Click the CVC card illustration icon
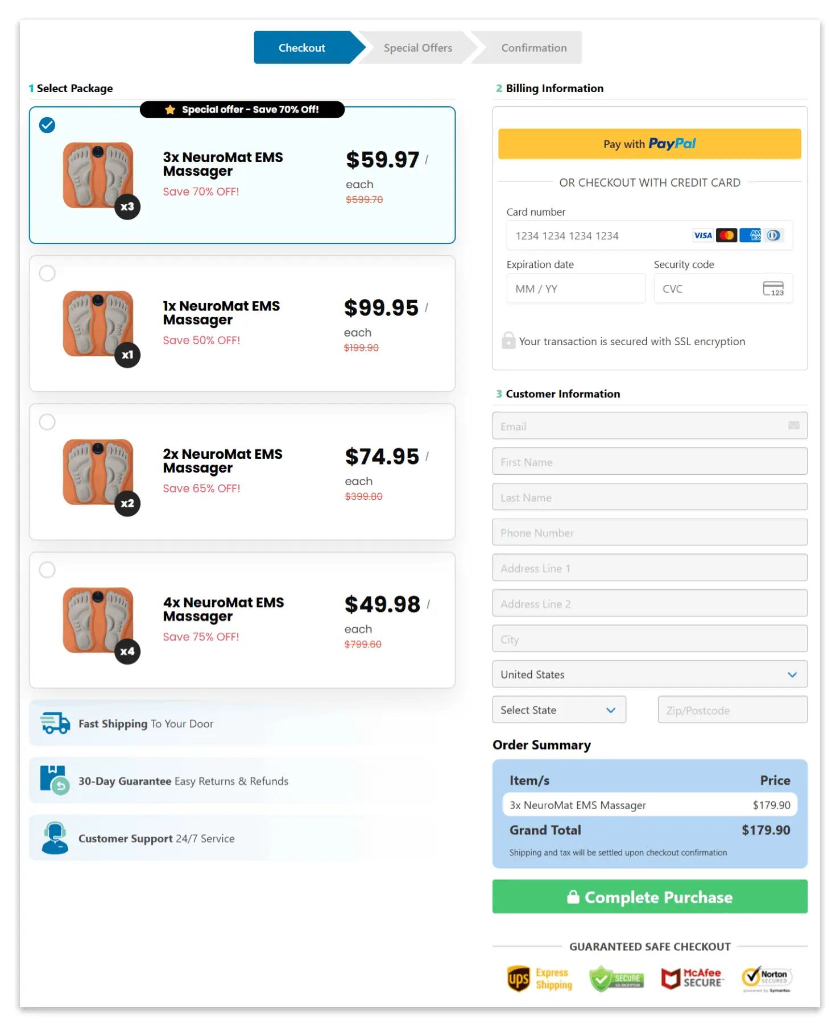Viewport: 840px width, 1027px height. (773, 288)
